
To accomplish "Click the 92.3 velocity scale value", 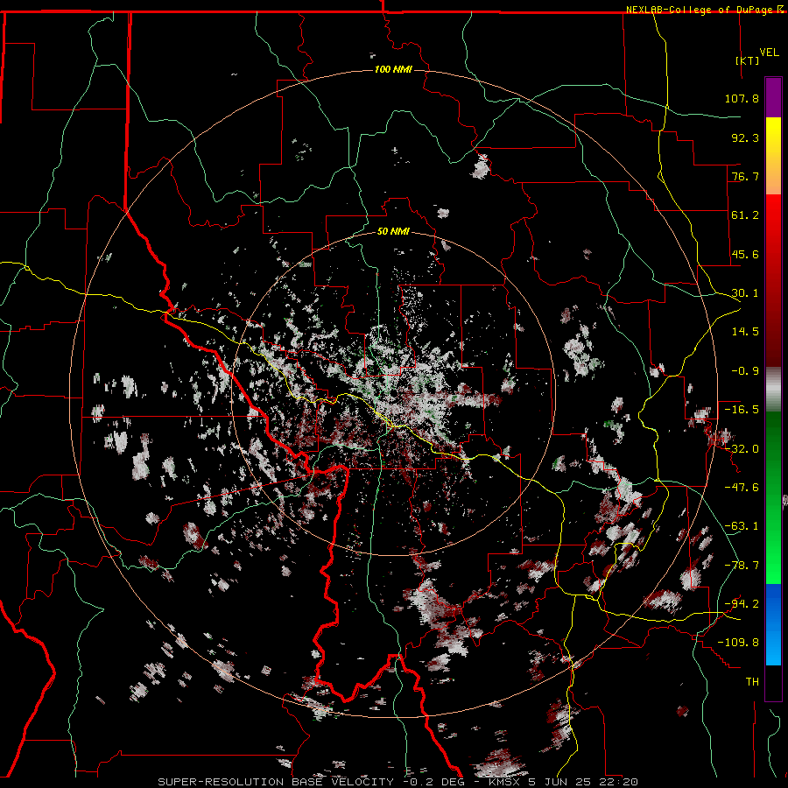I will click(x=745, y=137).
